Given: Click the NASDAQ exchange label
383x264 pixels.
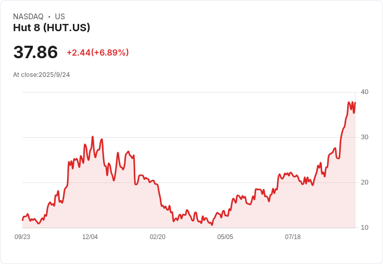Looking at the screenshot, I should click(28, 17).
